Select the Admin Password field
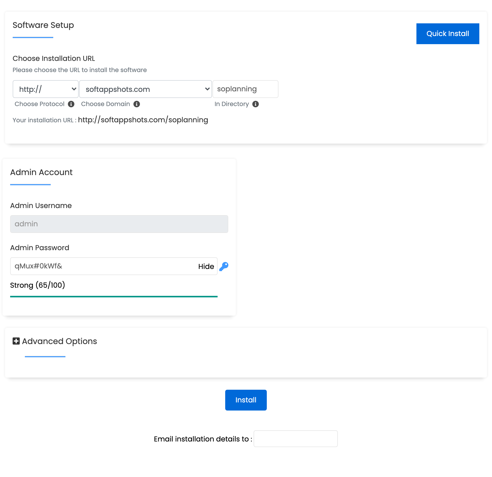The image size is (492, 477). [x=101, y=266]
